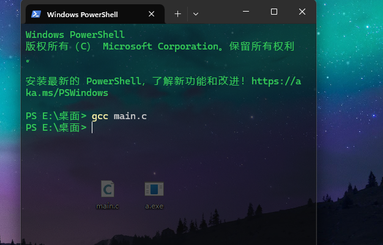Click the a.exe file name label

click(154, 206)
